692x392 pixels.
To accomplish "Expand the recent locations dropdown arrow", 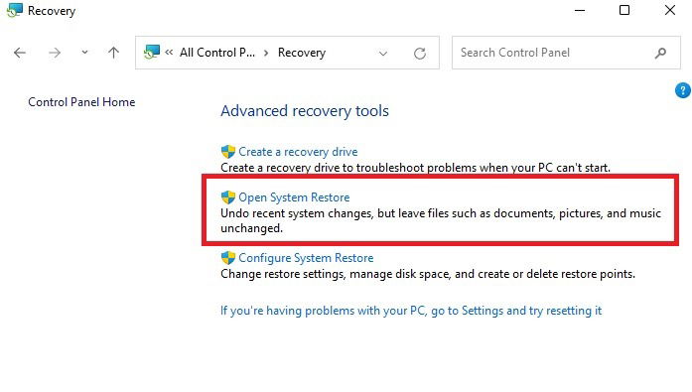I will pos(84,53).
